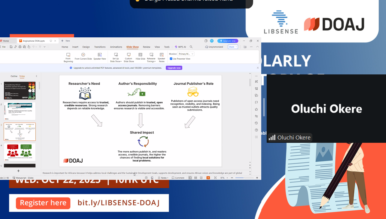This screenshot has height=219, width=386.
Task: Switch to the Transitions ribbon tab
Action: 100,47
